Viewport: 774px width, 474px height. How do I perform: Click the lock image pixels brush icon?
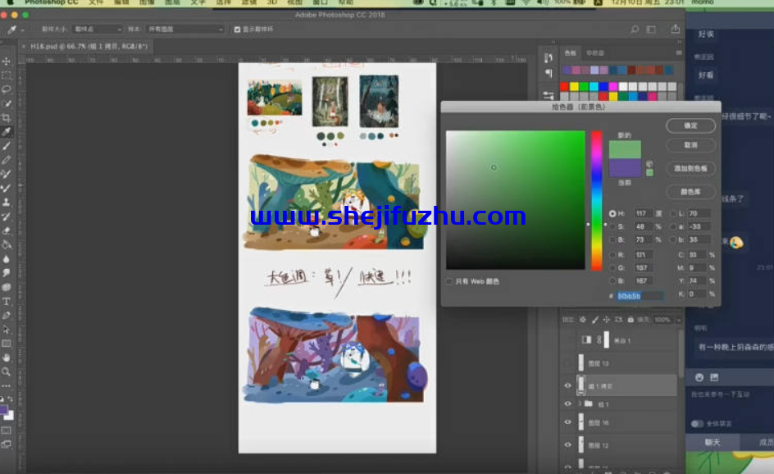pyautogui.click(x=595, y=320)
